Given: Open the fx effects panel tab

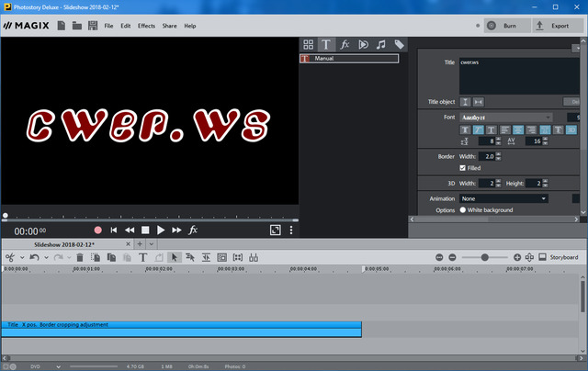Looking at the screenshot, I should (345, 44).
